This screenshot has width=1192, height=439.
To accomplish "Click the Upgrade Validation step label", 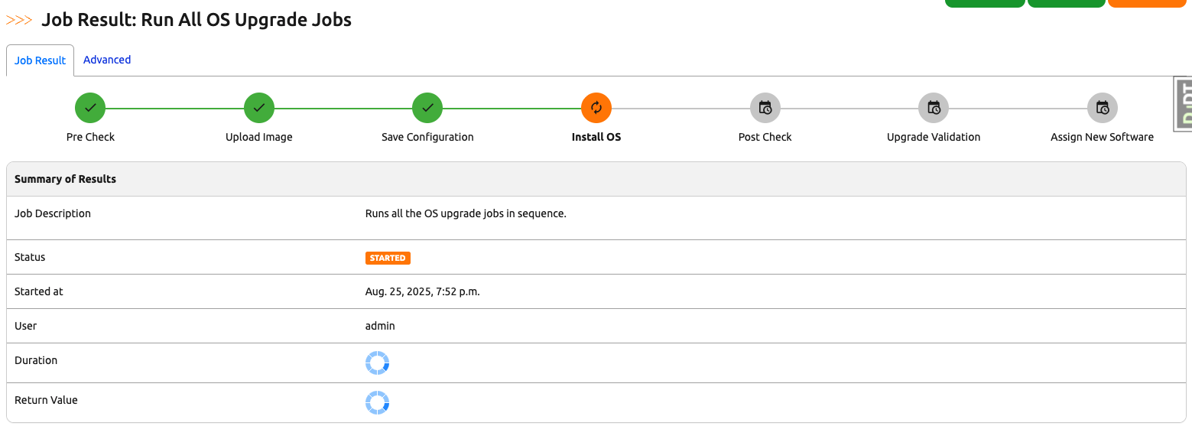I will (x=934, y=137).
